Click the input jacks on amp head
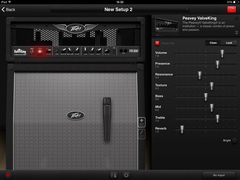The height and width of the screenshot is (180, 240). 123,51
